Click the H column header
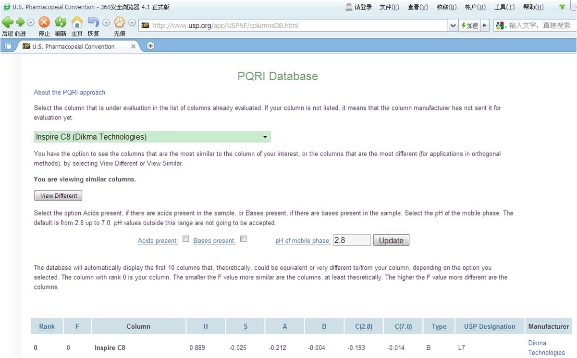The height and width of the screenshot is (358, 577). (x=206, y=326)
